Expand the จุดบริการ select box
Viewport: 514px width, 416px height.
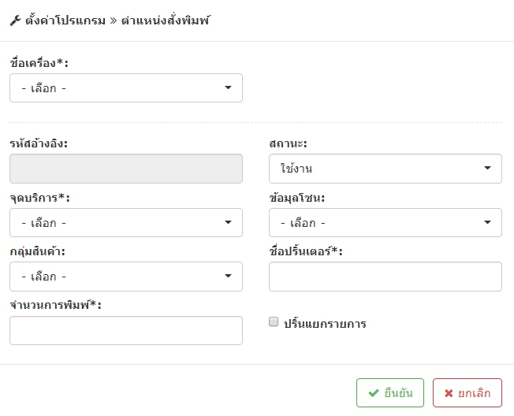(x=126, y=222)
